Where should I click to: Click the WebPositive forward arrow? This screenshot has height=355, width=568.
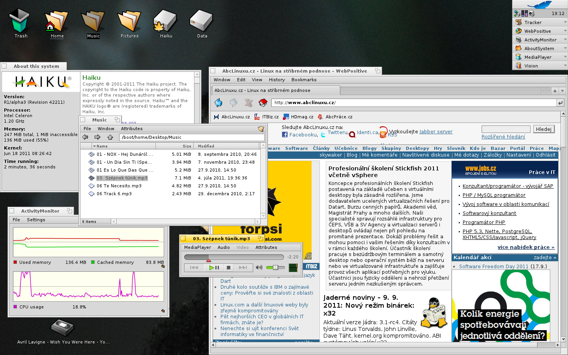click(x=234, y=103)
